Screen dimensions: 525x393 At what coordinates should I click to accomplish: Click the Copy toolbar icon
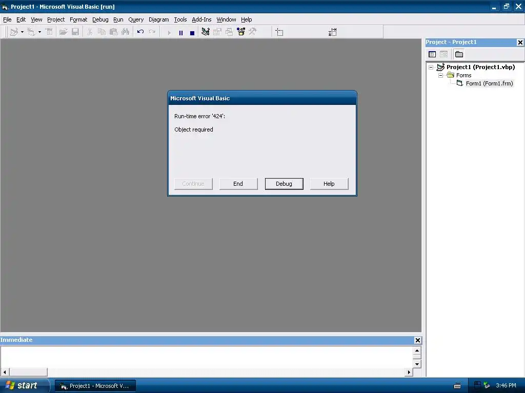point(102,32)
